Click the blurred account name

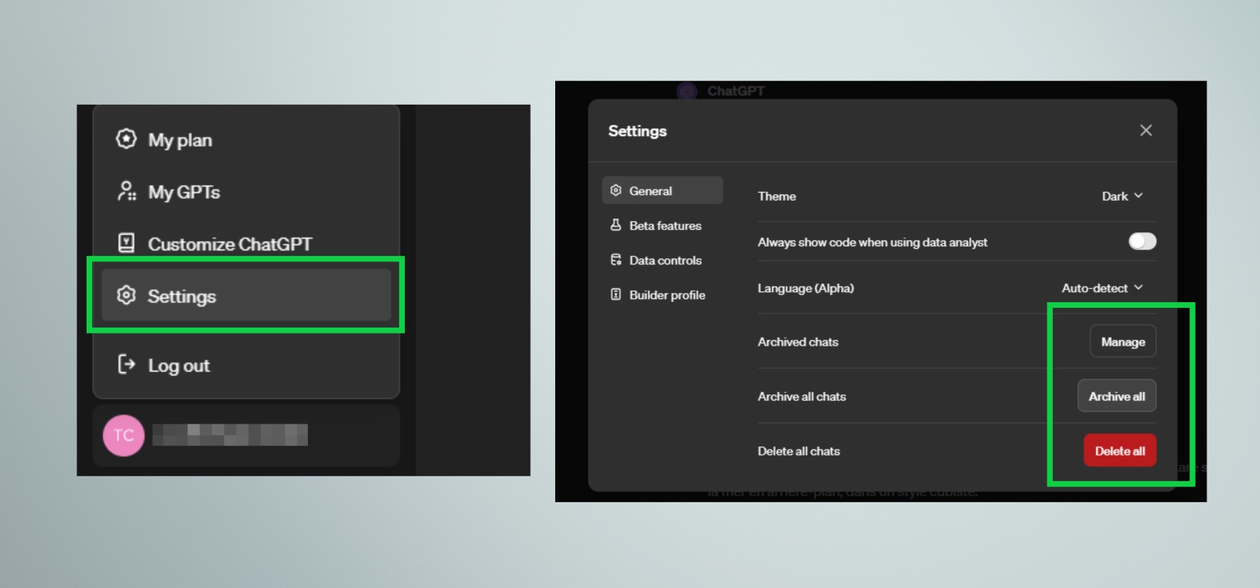pos(230,435)
